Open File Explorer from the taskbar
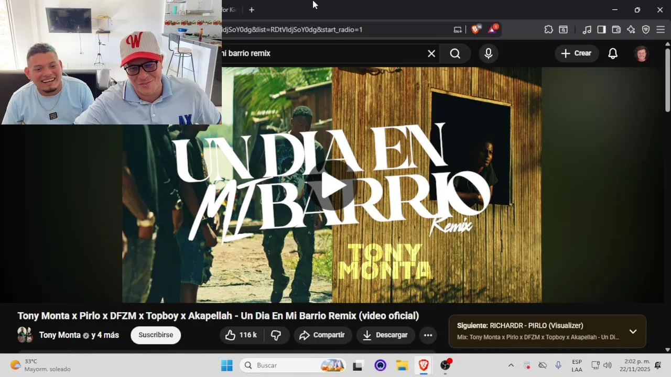This screenshot has width=671, height=377. pyautogui.click(x=402, y=365)
